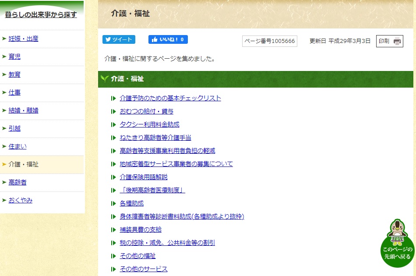
Task: Open 介護予防のための基本チェックリスト link
Action: [x=170, y=98]
